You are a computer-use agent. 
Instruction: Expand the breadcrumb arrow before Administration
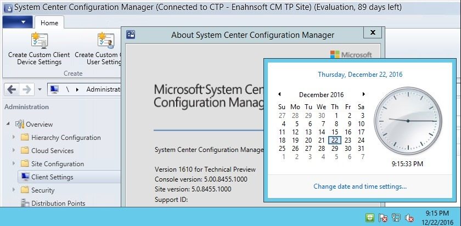tap(77, 89)
